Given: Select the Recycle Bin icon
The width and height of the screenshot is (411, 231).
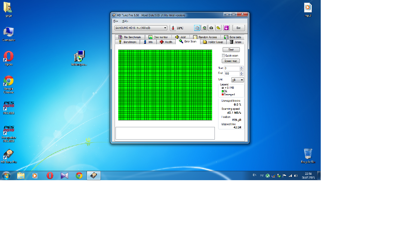Looking at the screenshot, I should pyautogui.click(x=308, y=156).
